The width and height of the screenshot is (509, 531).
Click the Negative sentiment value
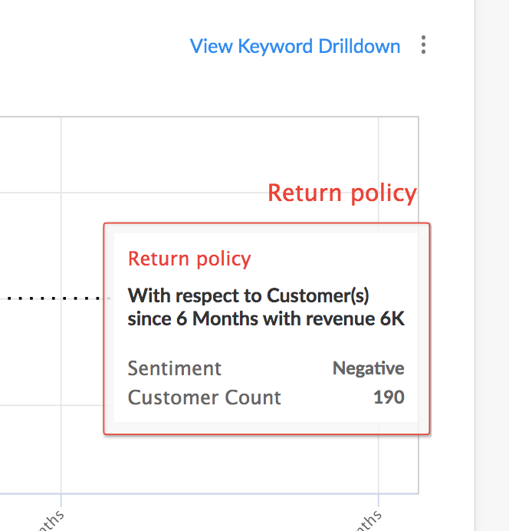coord(368,368)
